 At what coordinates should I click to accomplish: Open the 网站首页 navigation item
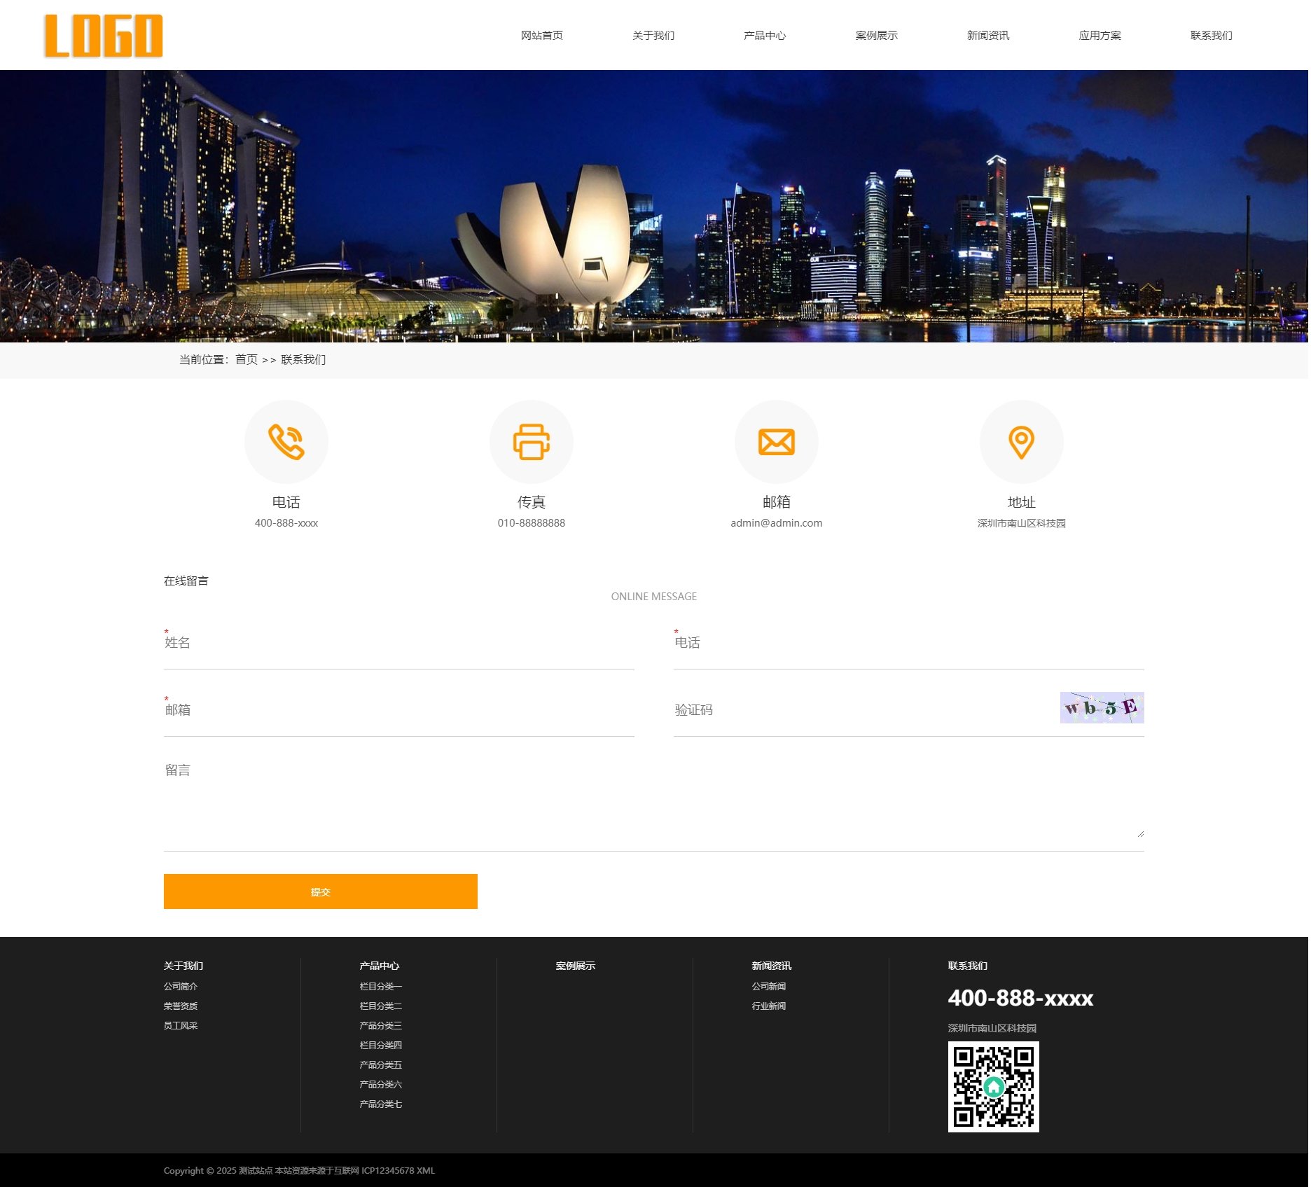[x=541, y=36]
